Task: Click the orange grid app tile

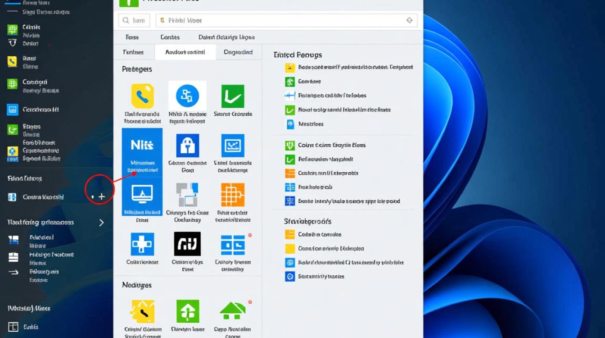Action: click(233, 195)
